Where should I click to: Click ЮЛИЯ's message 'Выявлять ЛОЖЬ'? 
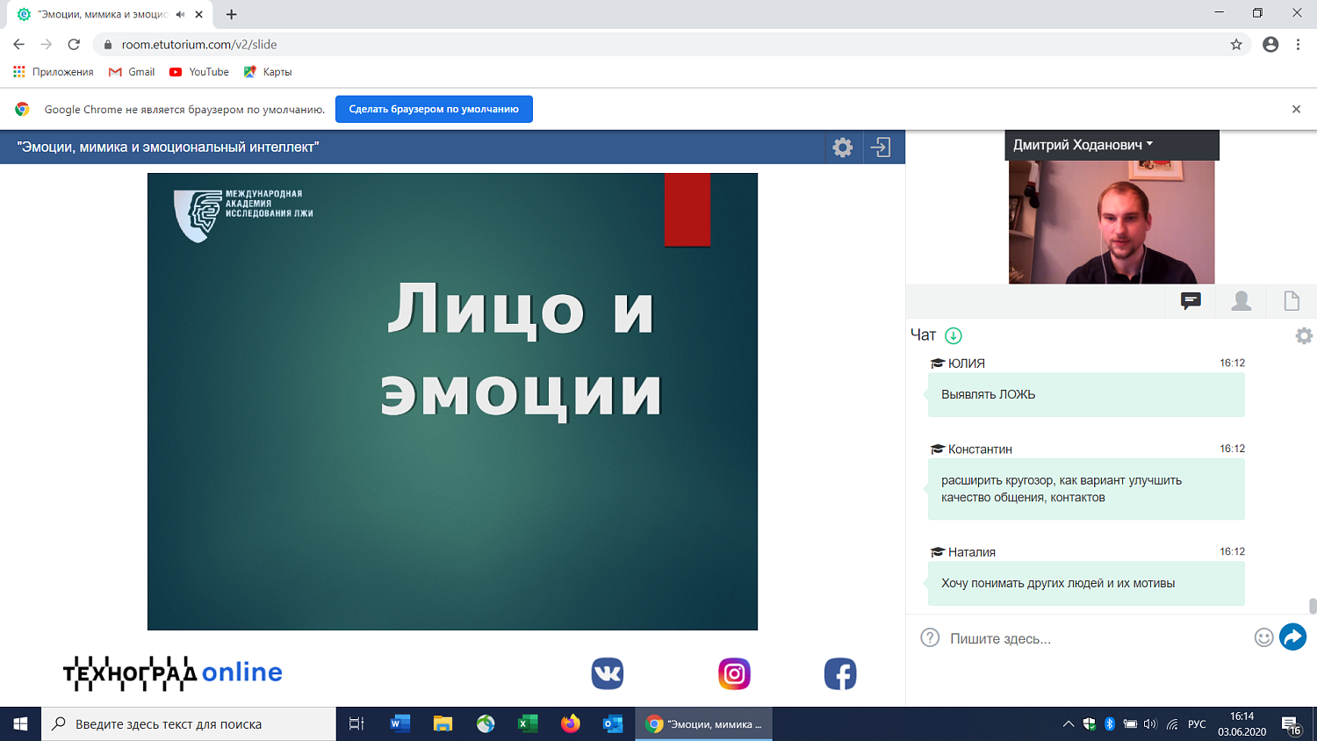pos(1086,395)
